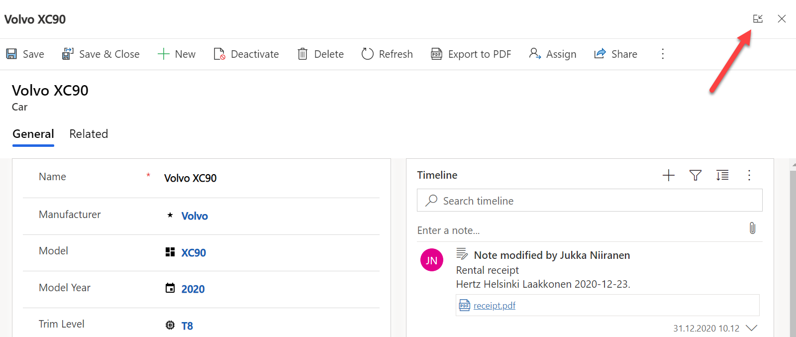Close the Volvo XC90 dialog
796x337 pixels.
point(782,19)
